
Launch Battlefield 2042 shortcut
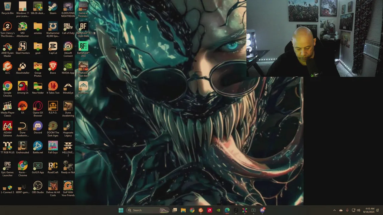(x=83, y=50)
